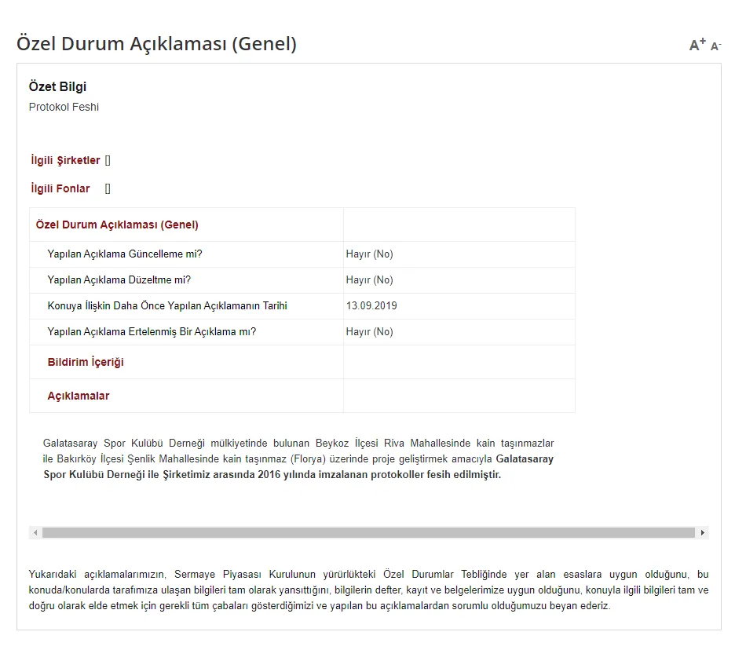Click paragraph starting 'Galatasaray Spor Kulübü Derneği mülkiyetinde'

pos(298,458)
